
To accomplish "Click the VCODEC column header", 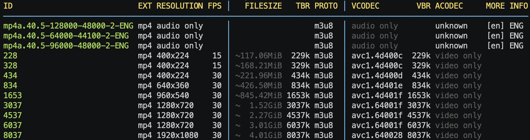I will tap(365, 6).
